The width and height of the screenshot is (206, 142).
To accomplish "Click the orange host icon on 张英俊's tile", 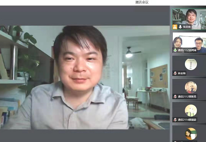I will 175,27.
